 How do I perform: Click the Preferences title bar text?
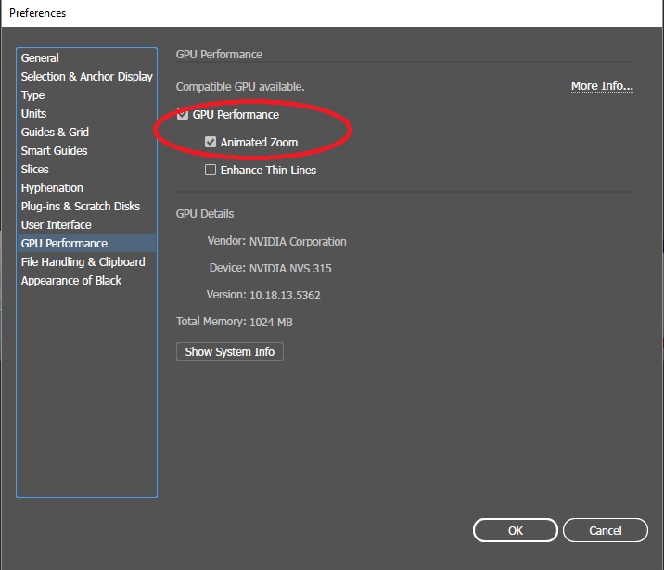[x=38, y=13]
